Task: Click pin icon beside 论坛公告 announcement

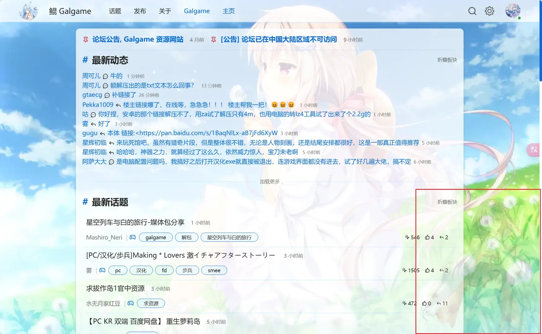Action: tap(85, 40)
